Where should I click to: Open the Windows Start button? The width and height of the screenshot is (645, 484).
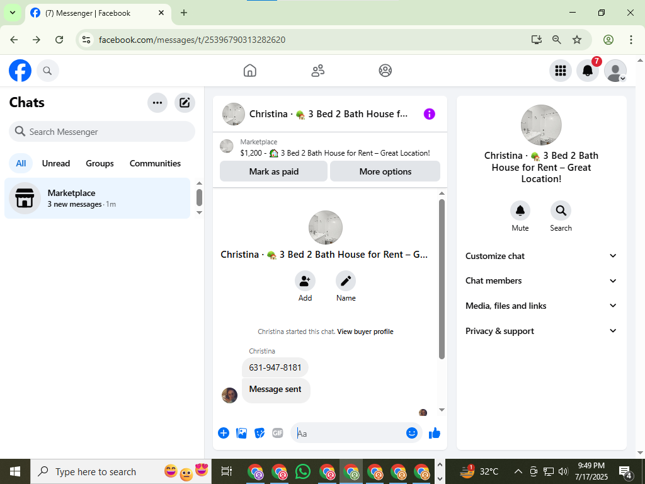pyautogui.click(x=15, y=471)
